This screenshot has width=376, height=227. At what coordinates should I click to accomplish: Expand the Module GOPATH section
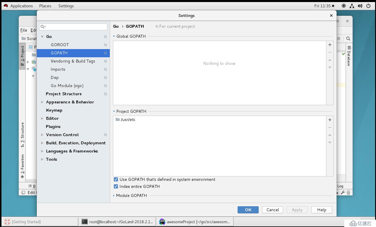pyautogui.click(x=114, y=195)
